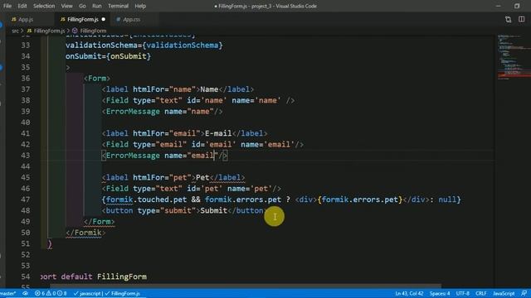Open the File menu
The height and width of the screenshot is (298, 531).
7,6
